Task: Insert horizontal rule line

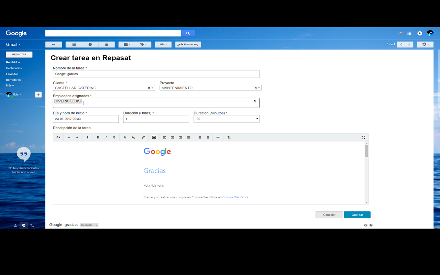Action: click(218, 137)
